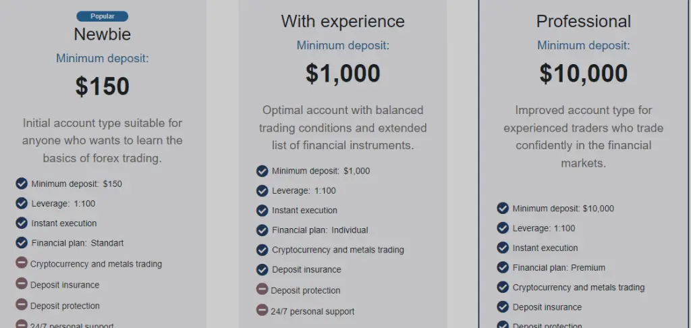691x328 pixels.
Task: Click the With experience plan title
Action: [343, 22]
